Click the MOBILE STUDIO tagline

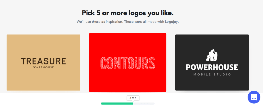pyautogui.click(x=212, y=74)
